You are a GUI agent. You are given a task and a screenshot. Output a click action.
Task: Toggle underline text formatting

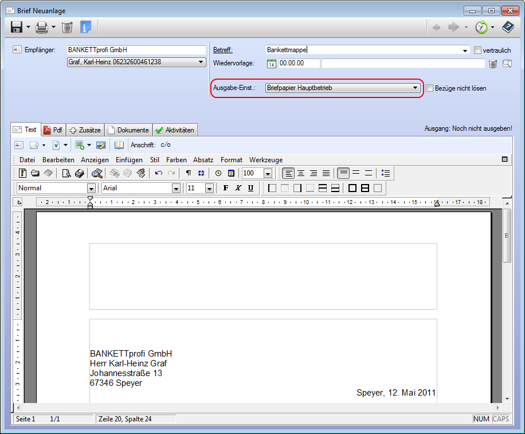pyautogui.click(x=250, y=188)
